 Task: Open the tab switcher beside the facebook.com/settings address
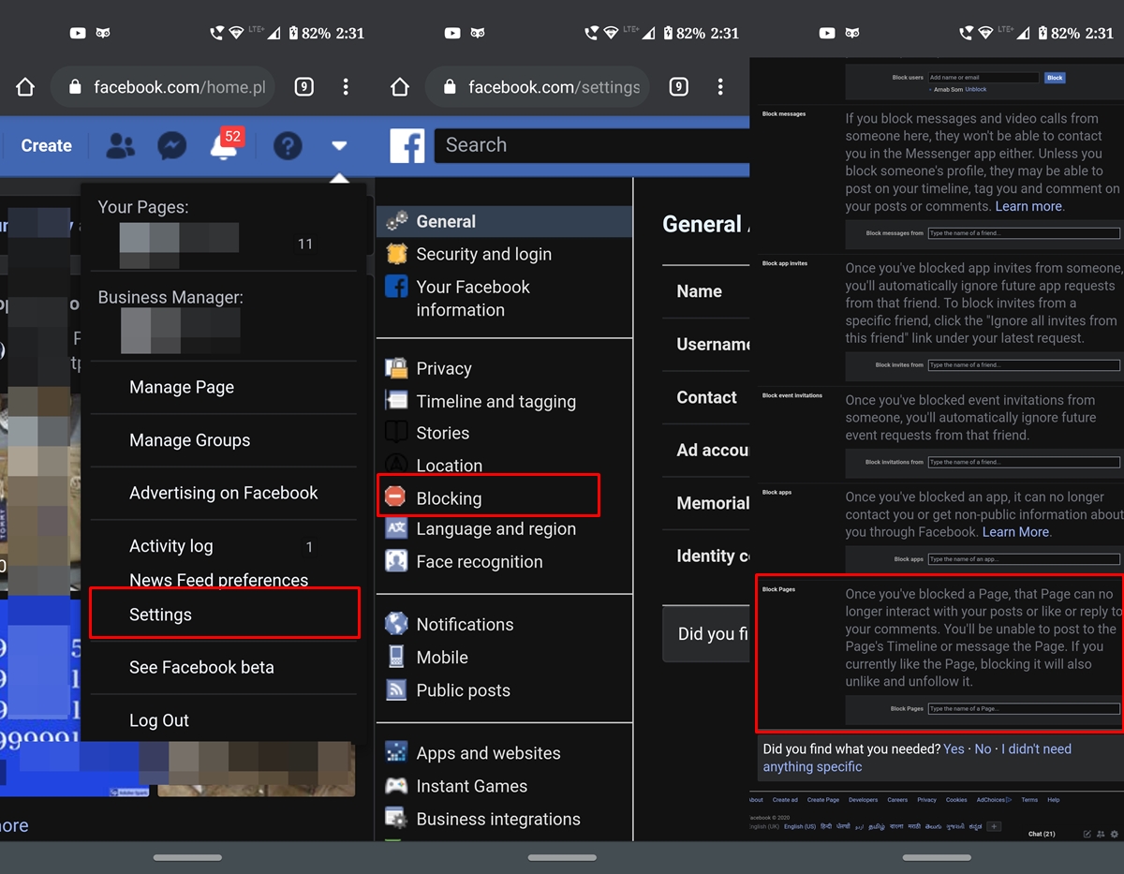(x=678, y=87)
